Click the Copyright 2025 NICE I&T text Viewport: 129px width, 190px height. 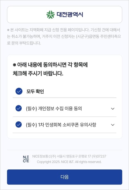(69, 162)
